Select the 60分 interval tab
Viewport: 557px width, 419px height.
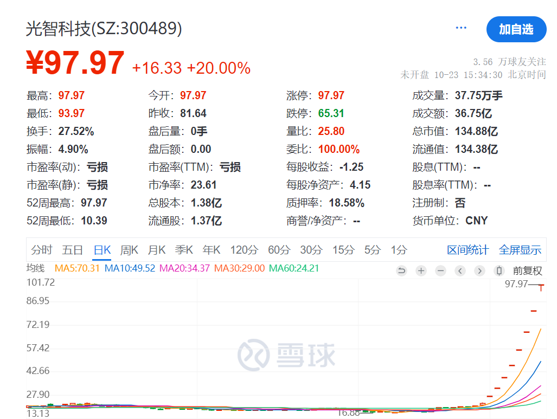click(279, 250)
